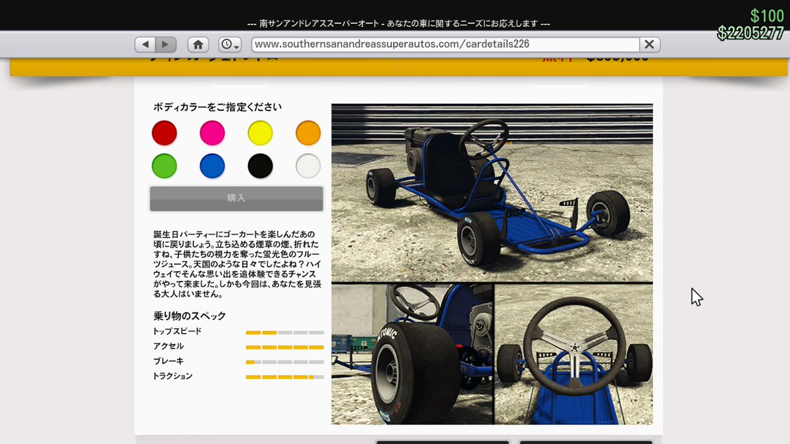Viewport: 790px width, 444px height.
Task: Pick the blue body color swatch
Action: 212,166
